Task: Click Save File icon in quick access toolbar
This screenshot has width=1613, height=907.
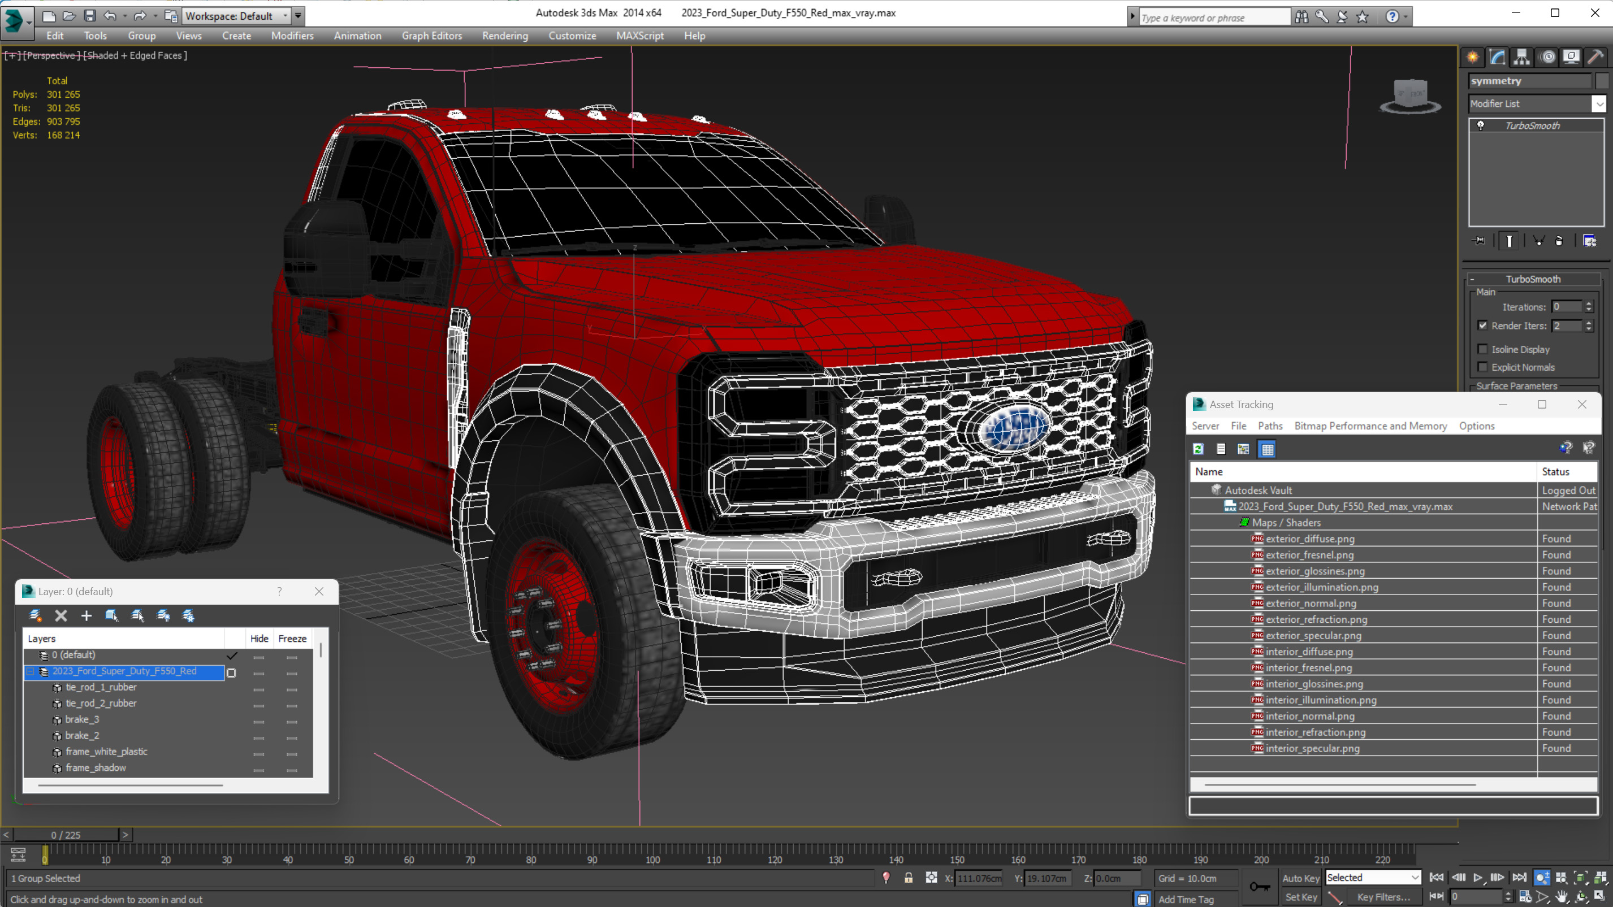Action: pyautogui.click(x=89, y=16)
